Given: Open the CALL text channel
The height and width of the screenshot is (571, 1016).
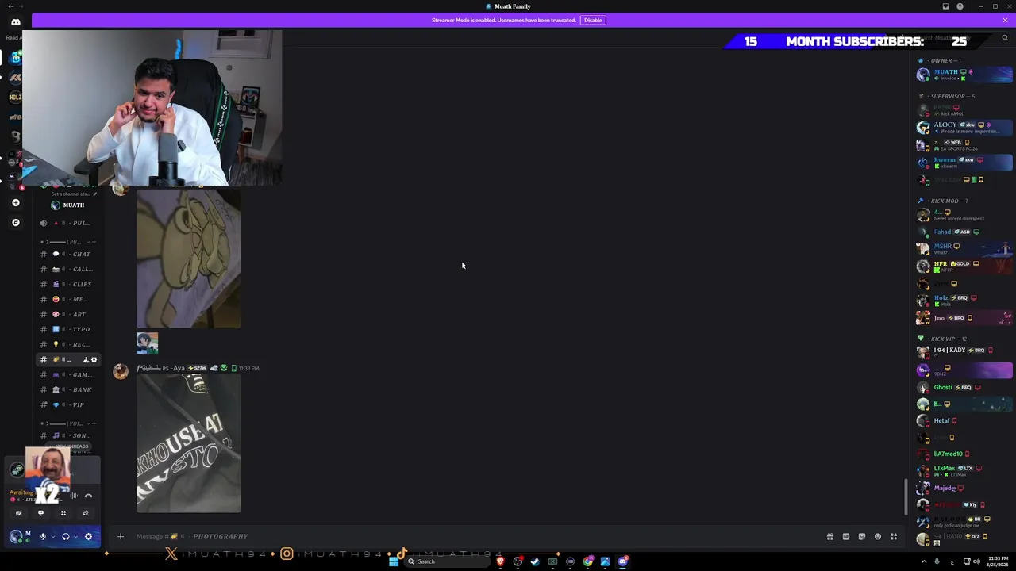Looking at the screenshot, I should (x=69, y=269).
